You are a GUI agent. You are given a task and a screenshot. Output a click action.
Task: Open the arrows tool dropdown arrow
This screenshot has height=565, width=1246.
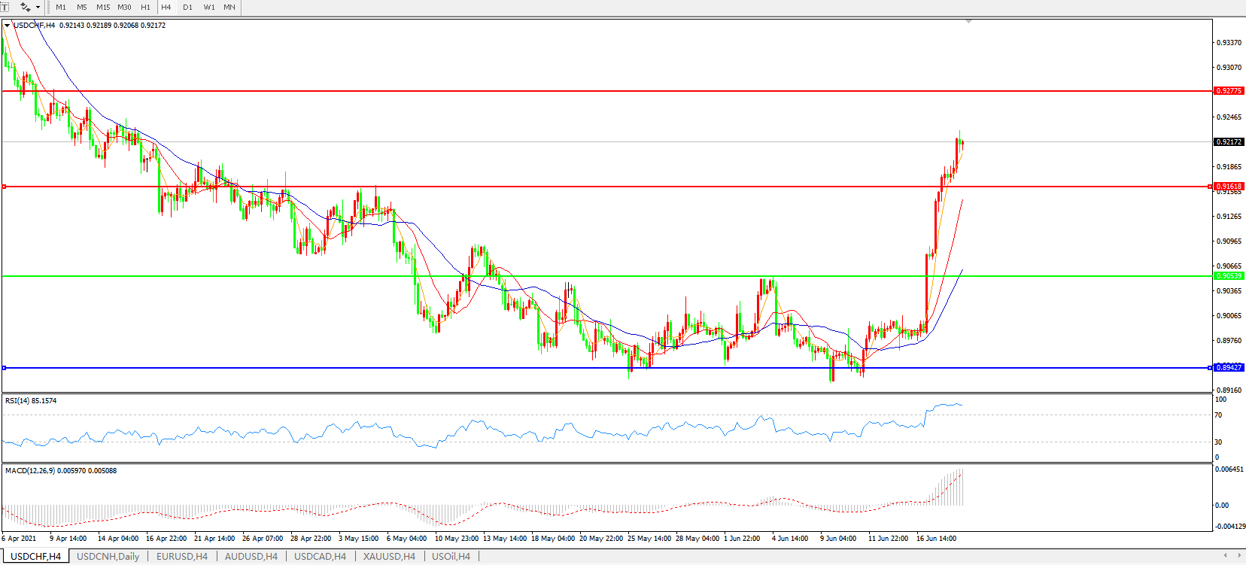click(38, 8)
